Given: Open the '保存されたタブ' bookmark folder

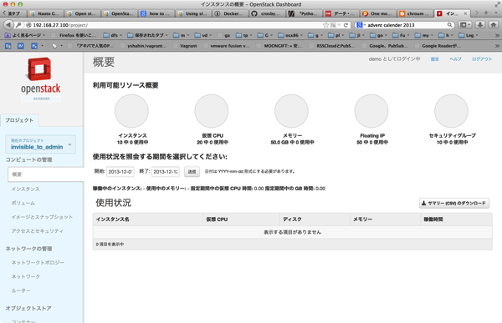Looking at the screenshot, I should click(147, 35).
